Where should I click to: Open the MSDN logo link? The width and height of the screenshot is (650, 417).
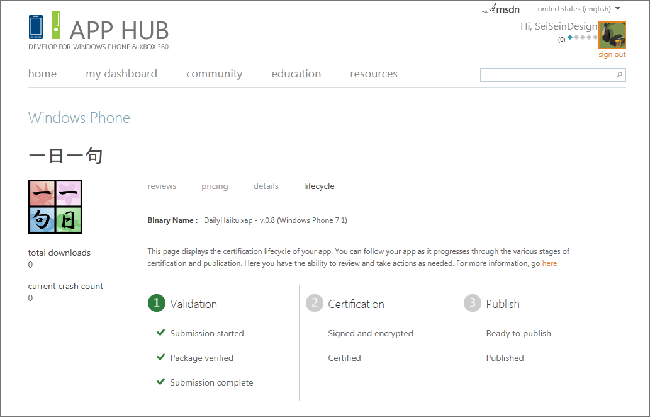(501, 9)
